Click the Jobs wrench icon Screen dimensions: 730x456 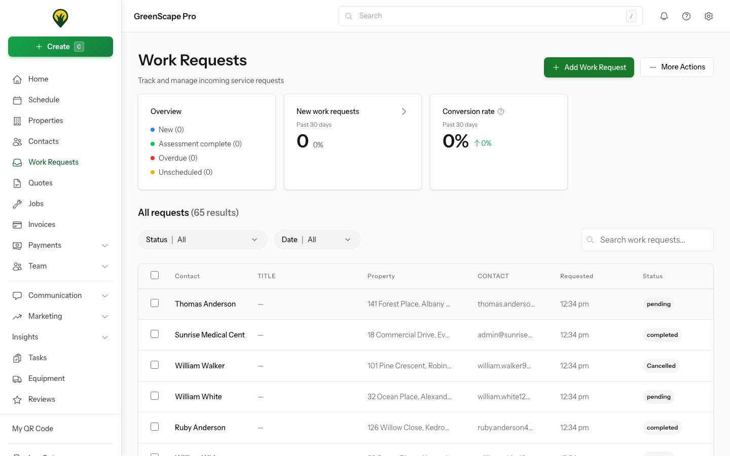[17, 203]
